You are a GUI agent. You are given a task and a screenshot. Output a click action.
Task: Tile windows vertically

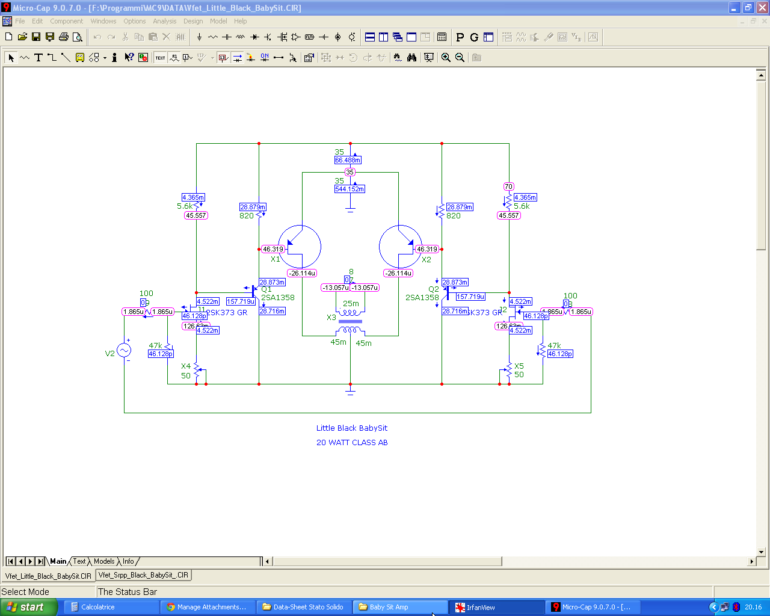[384, 37]
